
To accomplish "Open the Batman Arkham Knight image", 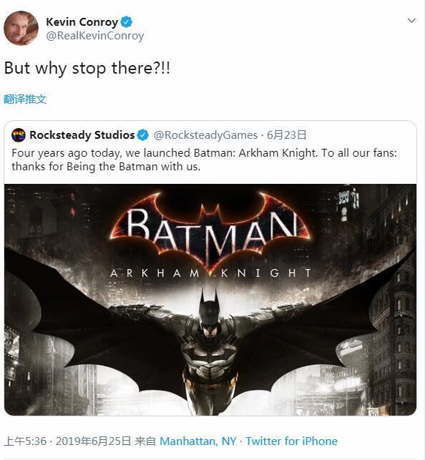I will click(x=210, y=300).
